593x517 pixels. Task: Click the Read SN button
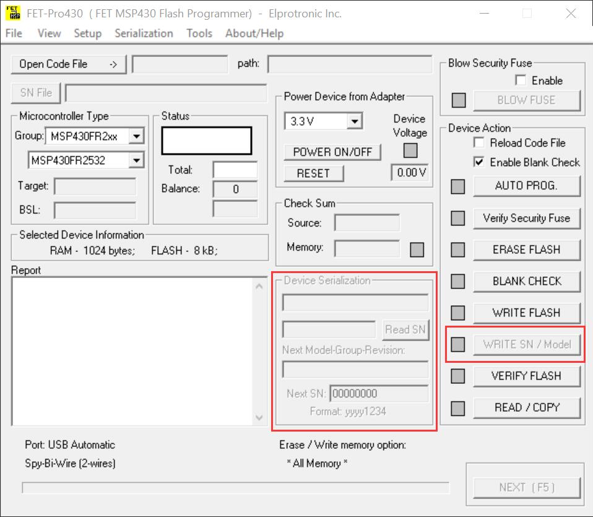[x=405, y=330]
